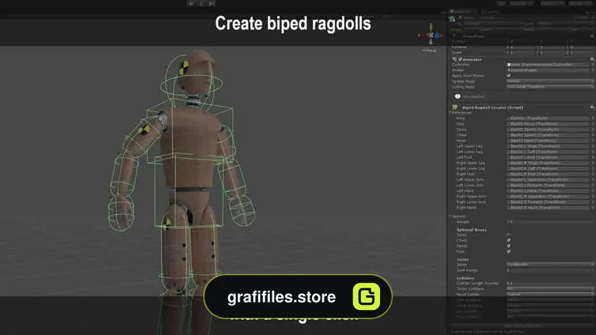Collapse the References foldout
The width and height of the screenshot is (596, 335).
(x=451, y=113)
